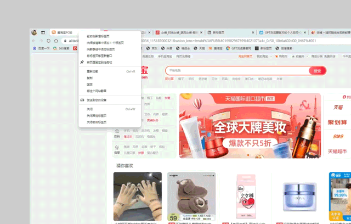Open the 淘宝网首页 link
The width and height of the screenshot is (351, 224).
[245, 57]
